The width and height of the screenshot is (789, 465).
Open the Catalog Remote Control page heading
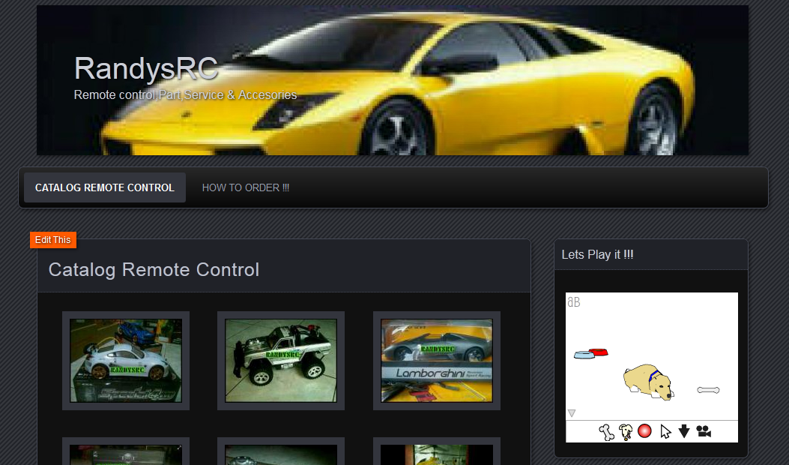tap(154, 269)
